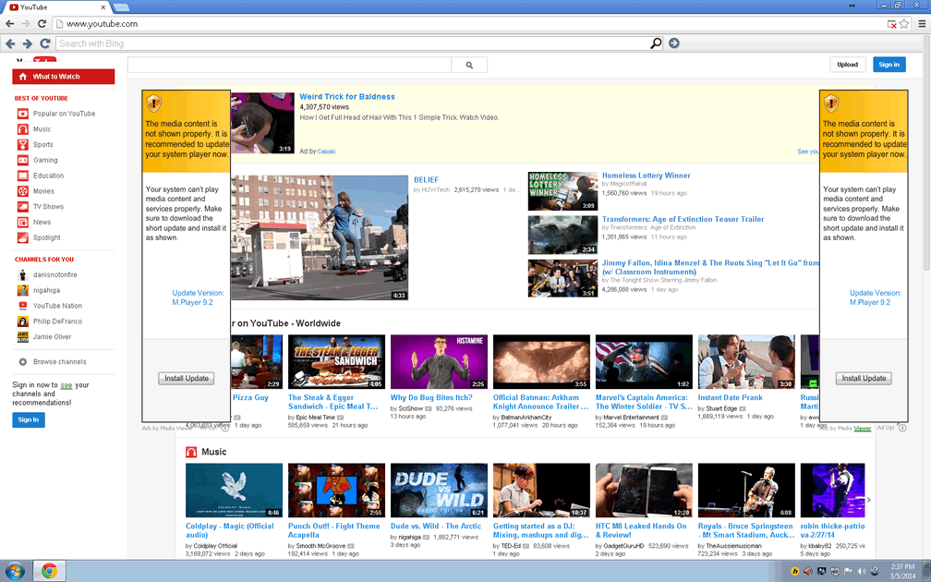This screenshot has width=931, height=582.
Task: Click the Upload button
Action: point(847,65)
